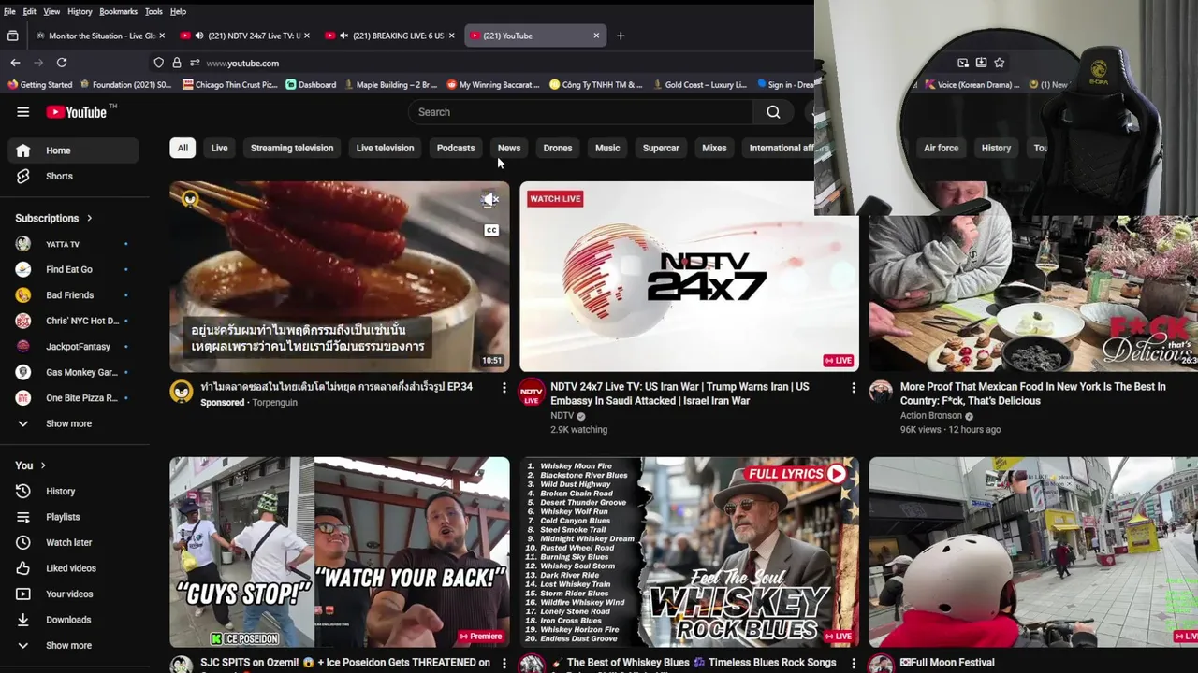Click the magnifier search button
The image size is (1198, 673).
773,112
